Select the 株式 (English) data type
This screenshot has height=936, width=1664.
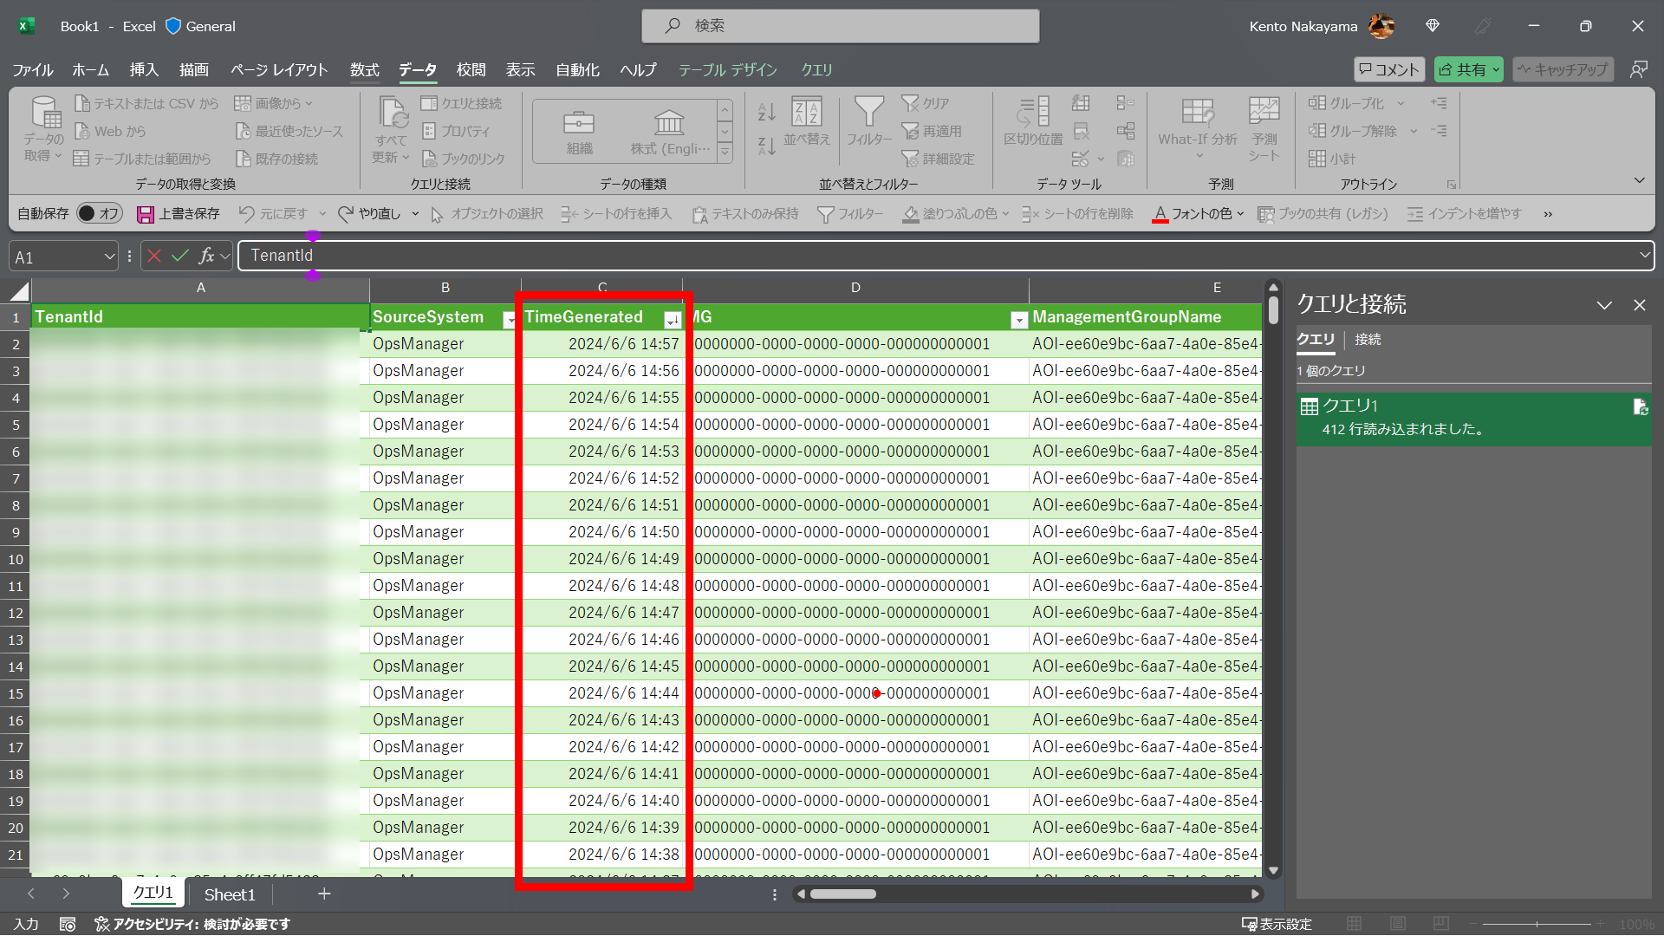click(x=670, y=131)
